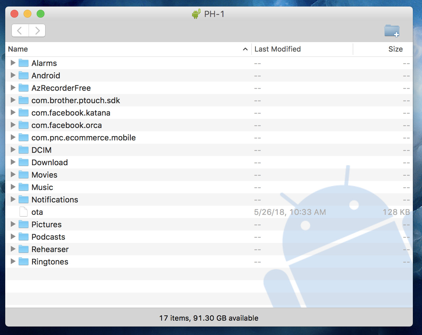This screenshot has width=422, height=335.
Task: Click the 5/26/18, 10:33 AM modified date
Action: 290,212
